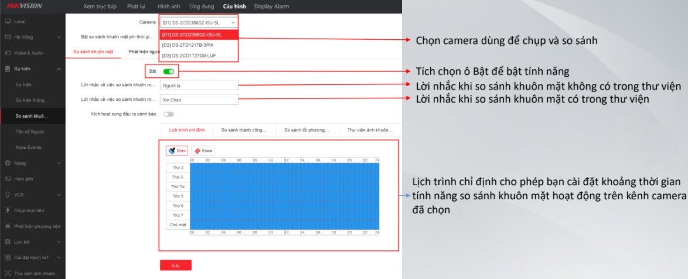The image size is (688, 279).
Task: Click the Local monitor icon in sidebar
Action: pos(8,21)
